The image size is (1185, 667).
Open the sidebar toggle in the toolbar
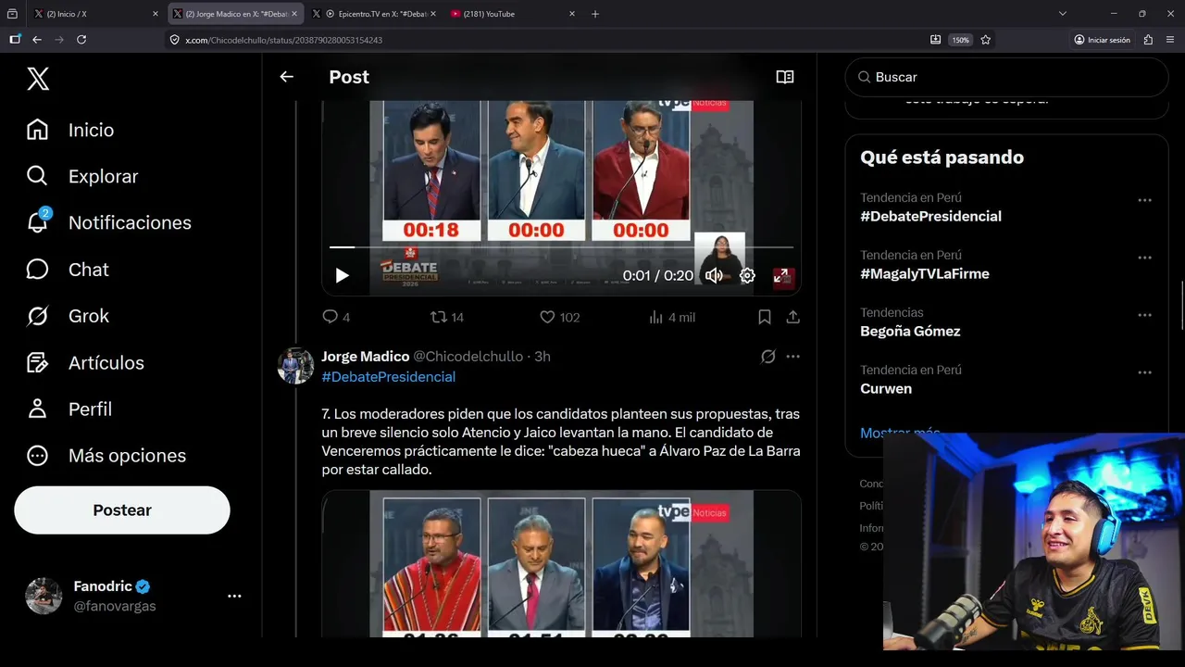(15, 40)
